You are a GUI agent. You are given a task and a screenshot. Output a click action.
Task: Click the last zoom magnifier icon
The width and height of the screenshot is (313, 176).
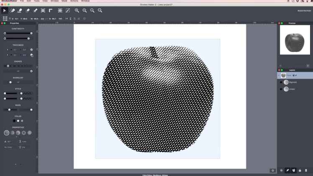point(100,10)
